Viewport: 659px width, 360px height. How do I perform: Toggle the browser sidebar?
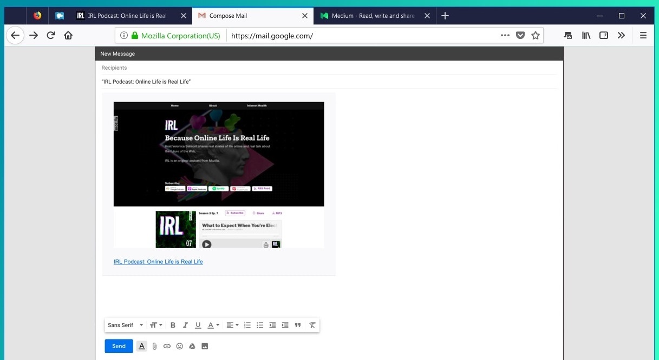pyautogui.click(x=604, y=36)
